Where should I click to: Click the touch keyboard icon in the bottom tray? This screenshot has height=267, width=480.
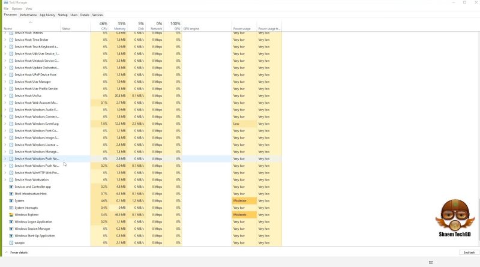click(x=431, y=262)
